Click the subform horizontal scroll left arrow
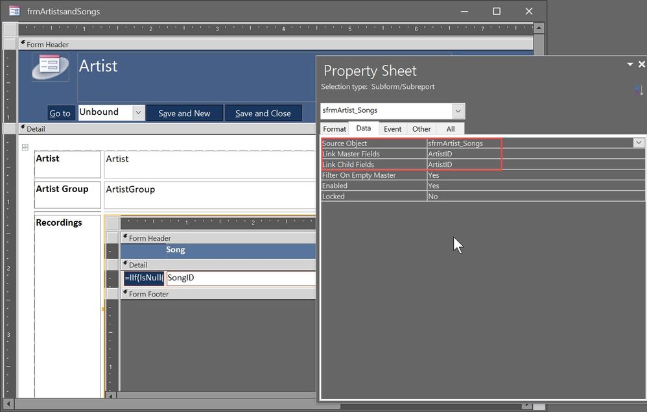Viewport: 647px width, 412px height. tap(111, 395)
